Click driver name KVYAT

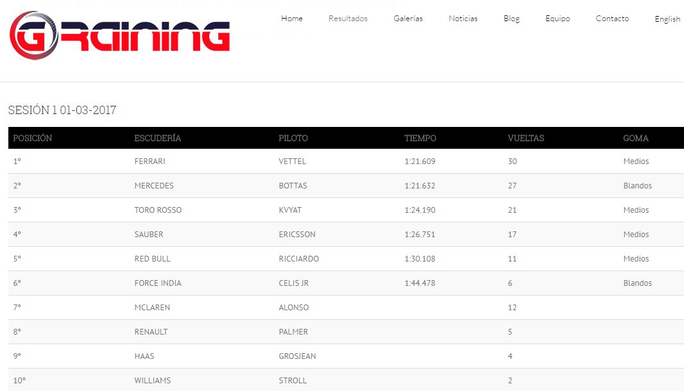290,210
